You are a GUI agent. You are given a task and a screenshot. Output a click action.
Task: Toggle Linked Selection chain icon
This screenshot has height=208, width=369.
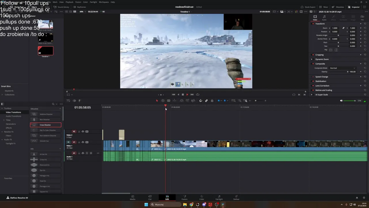pos(206,101)
